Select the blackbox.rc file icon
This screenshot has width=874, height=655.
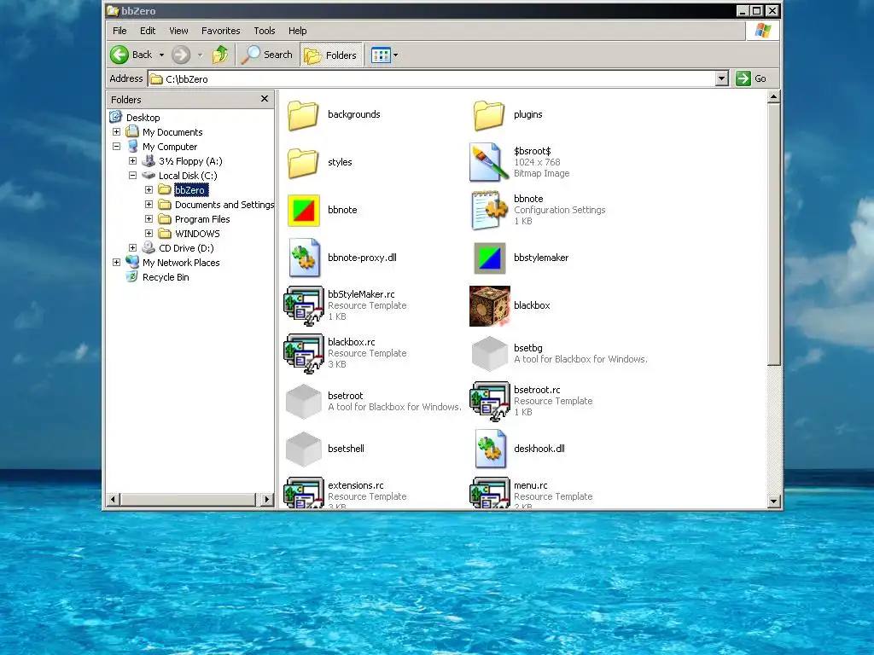click(x=303, y=354)
